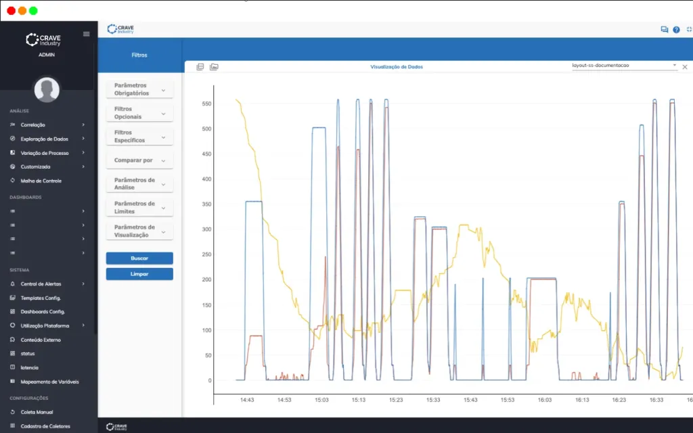Click the Coleta Manual refresh icon
Image resolution: width=693 pixels, height=433 pixels.
[13, 412]
